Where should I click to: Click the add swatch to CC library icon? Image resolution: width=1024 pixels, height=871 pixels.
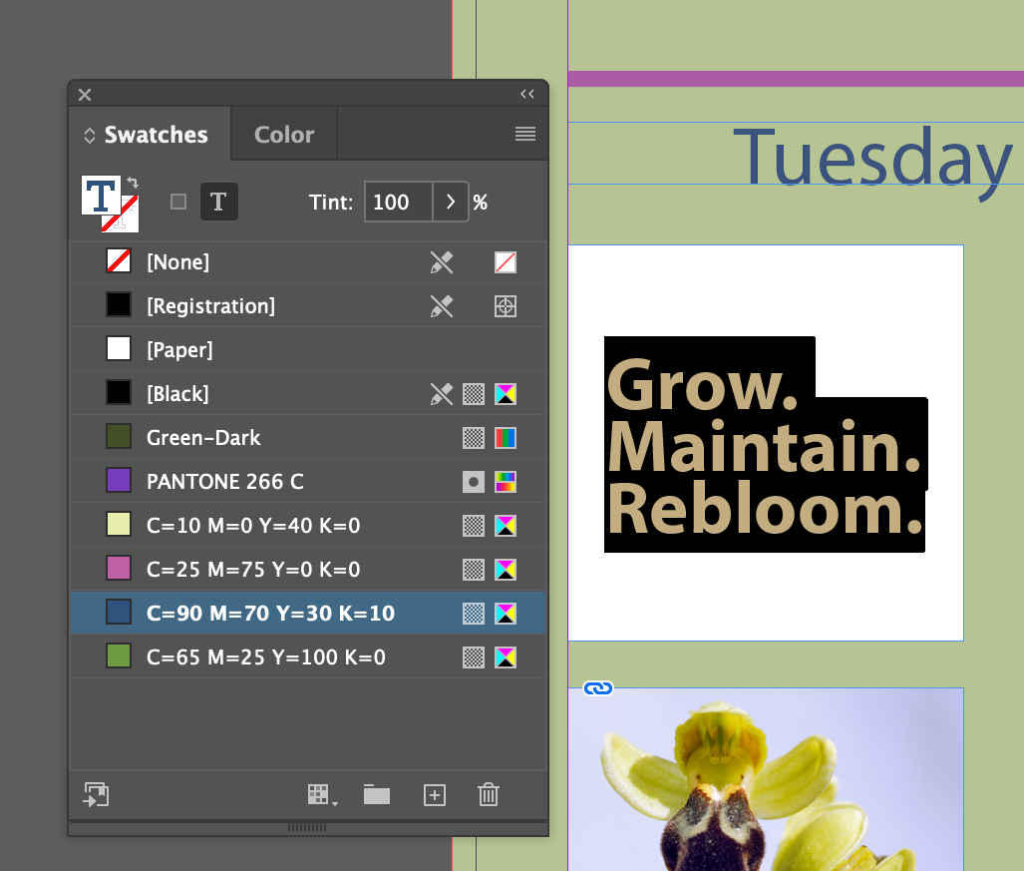click(x=96, y=794)
